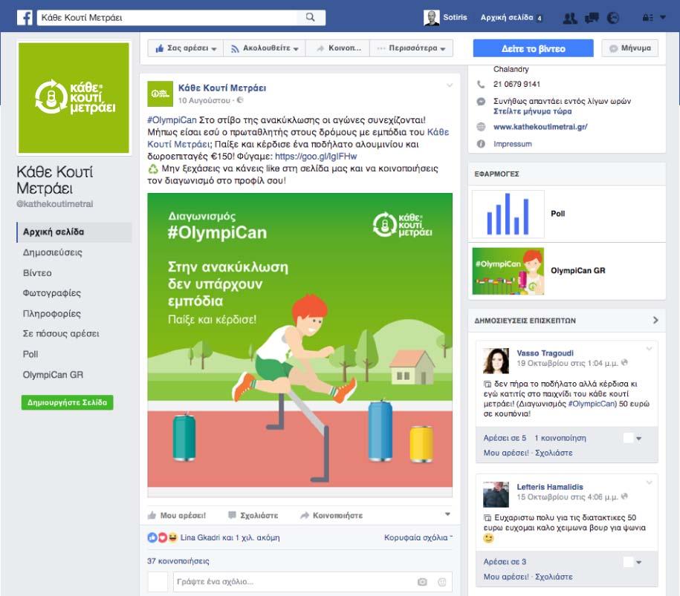Click the emoji icon in comment box
This screenshot has height=596, width=680.
coord(442,582)
